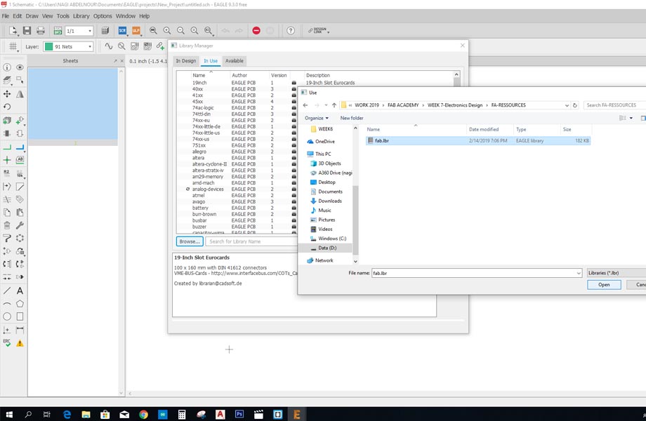Open File Explorer from the taskbar
The width and height of the screenshot is (646, 421).
(86, 414)
